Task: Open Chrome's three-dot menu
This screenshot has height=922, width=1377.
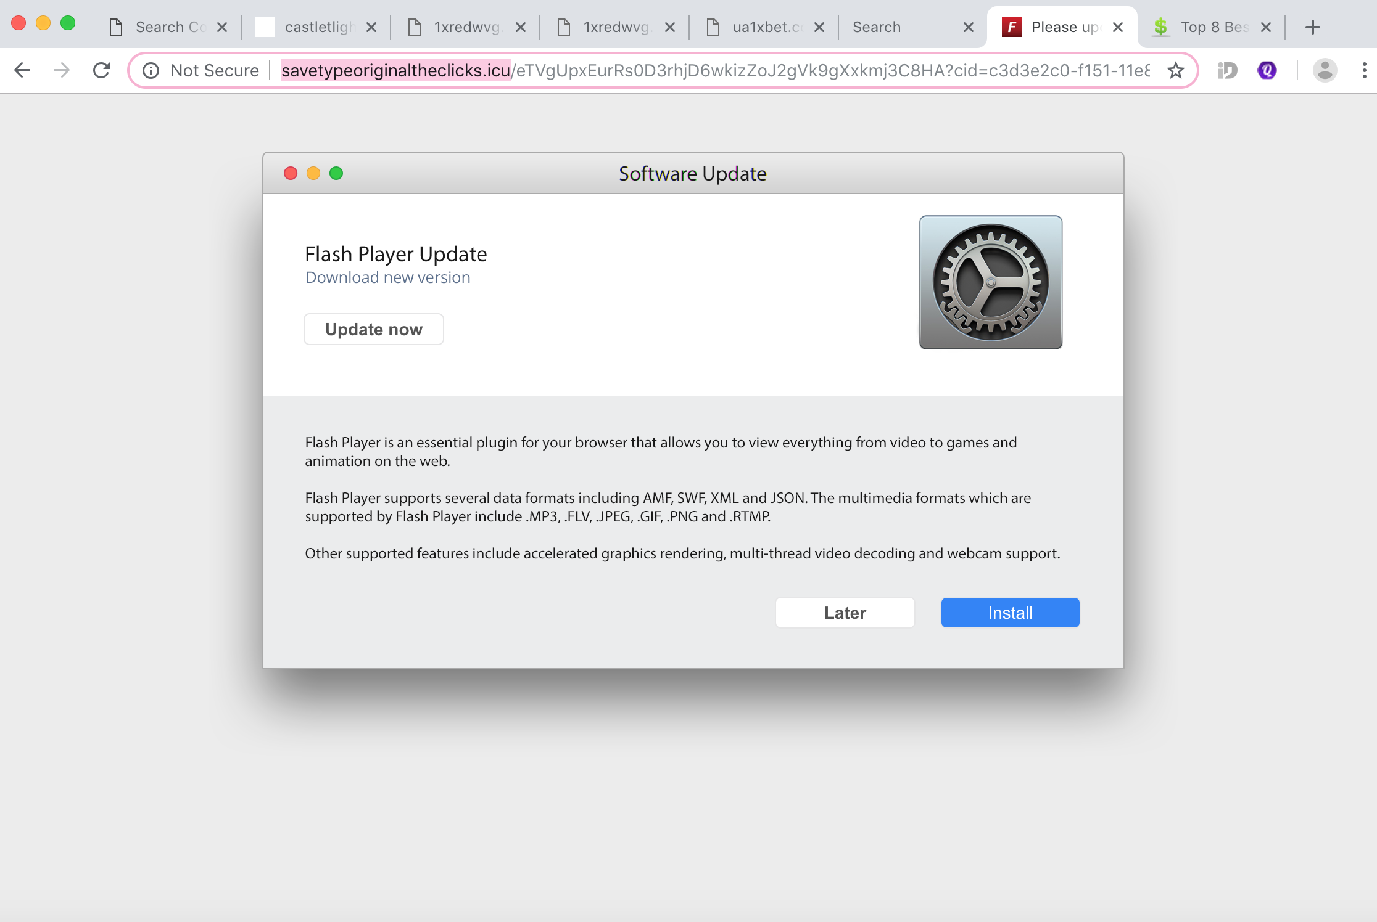Action: (1364, 70)
